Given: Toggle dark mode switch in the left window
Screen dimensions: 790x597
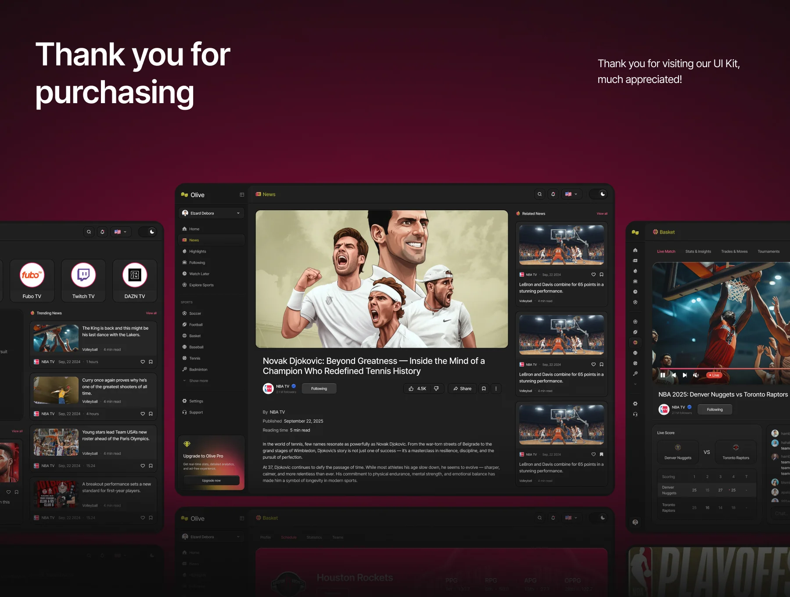Looking at the screenshot, I should [x=147, y=232].
